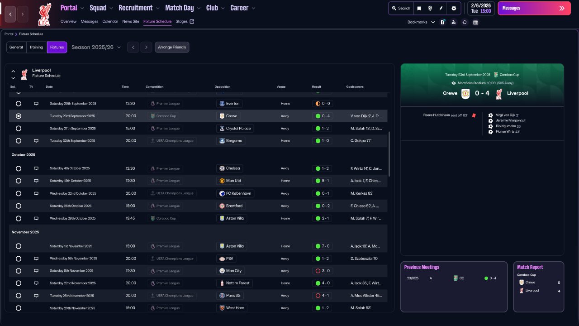Click the up chevron beside the Liverpool heading
Screen dimensions: 579x326
(x=13, y=71)
